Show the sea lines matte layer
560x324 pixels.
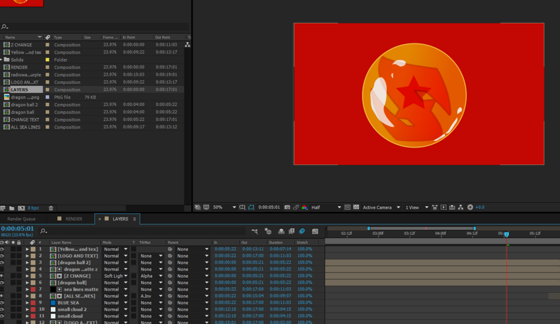[x=2, y=289]
